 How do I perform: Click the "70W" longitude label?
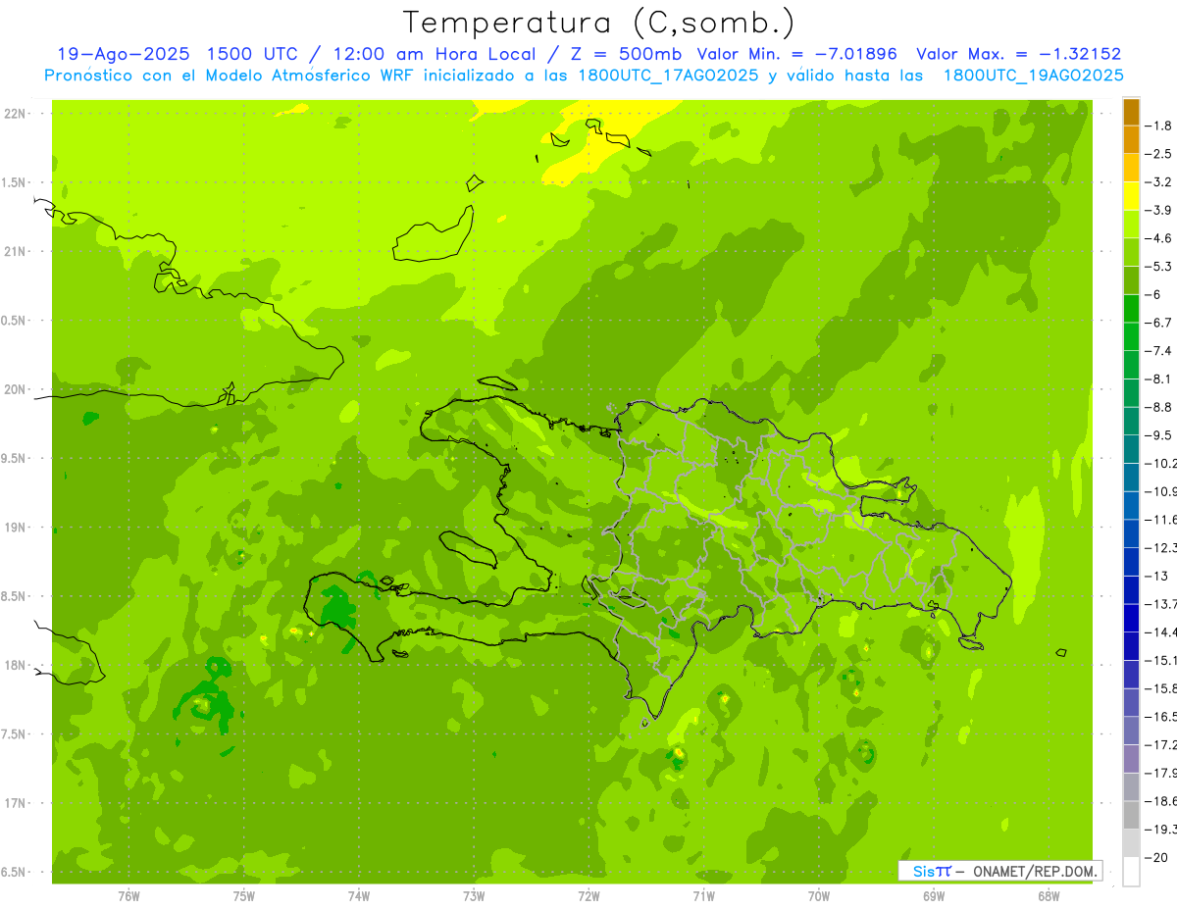(819, 896)
